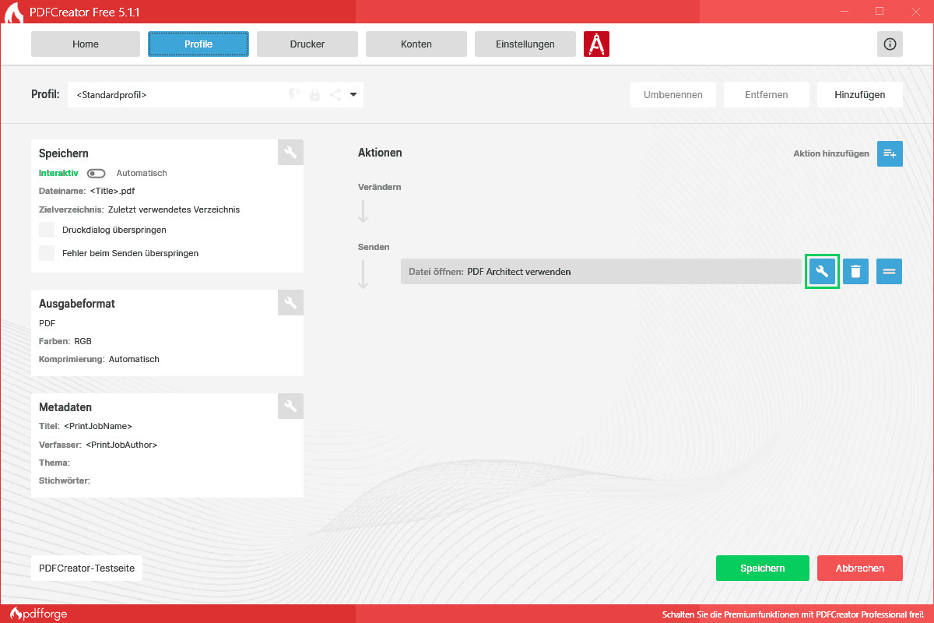934x623 pixels.
Task: Click the info icon in top bar
Action: pyautogui.click(x=890, y=44)
